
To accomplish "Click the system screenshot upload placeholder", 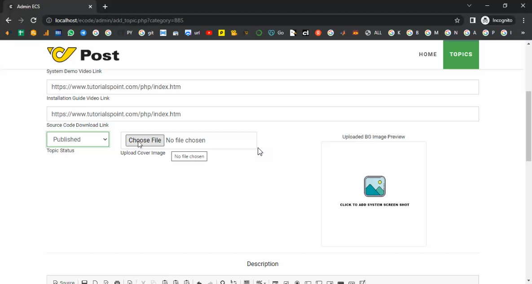I will (x=374, y=191).
